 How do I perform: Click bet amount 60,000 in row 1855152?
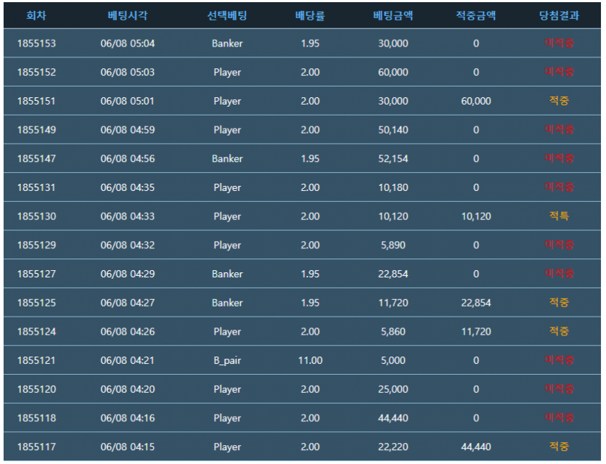[393, 73]
